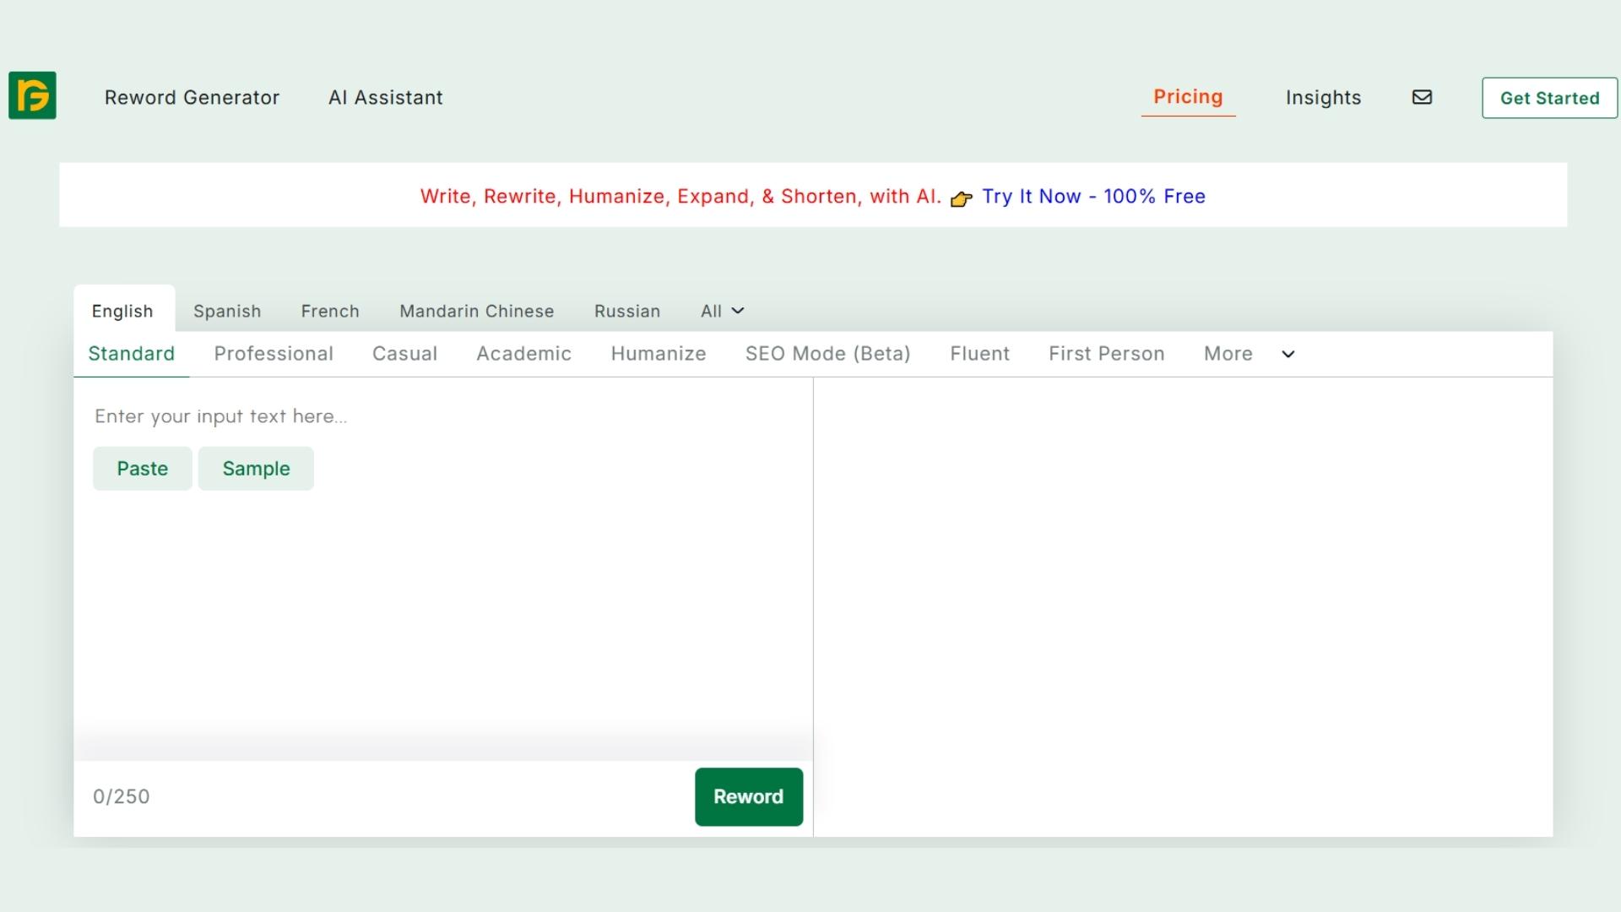Select the Academic mode tab
This screenshot has height=912, width=1621.
[x=523, y=354]
